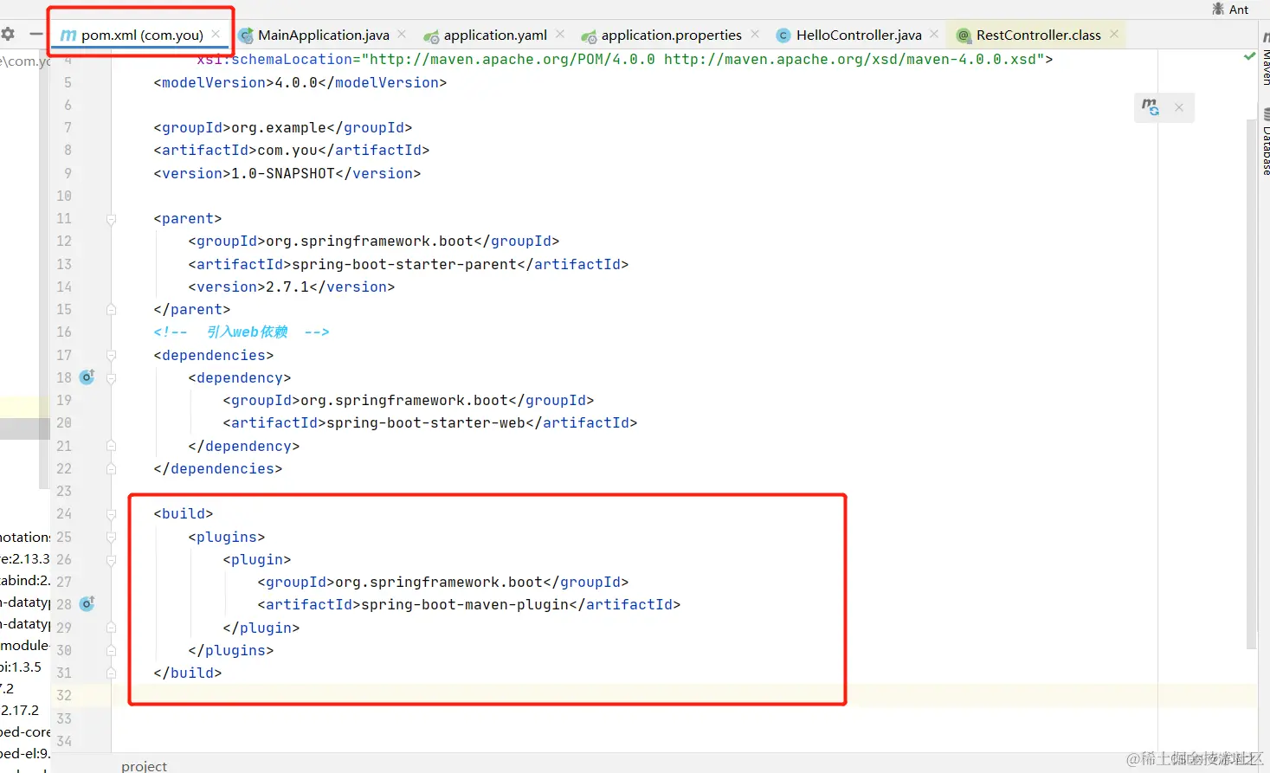Screen dimensions: 1270x773
Task: Click the 引入web依赖 comment line
Action: point(242,332)
